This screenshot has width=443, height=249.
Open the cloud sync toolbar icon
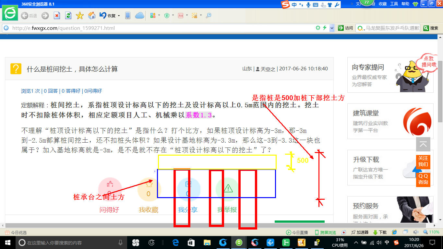139,16
